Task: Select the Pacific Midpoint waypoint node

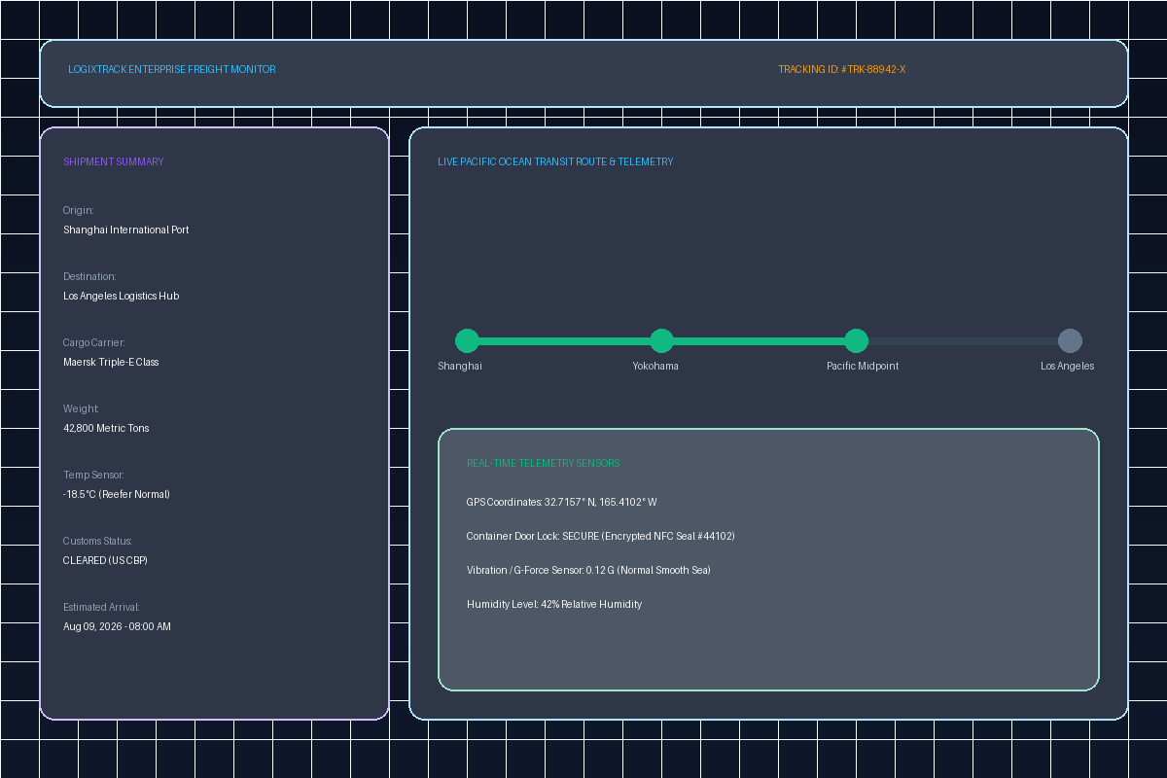Action: coord(856,340)
